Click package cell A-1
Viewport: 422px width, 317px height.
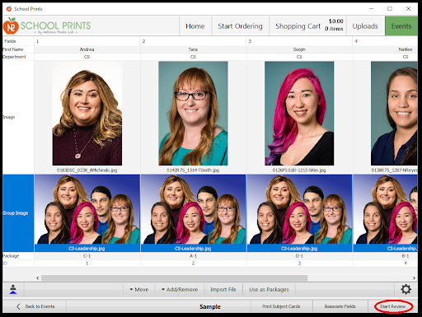coord(193,256)
